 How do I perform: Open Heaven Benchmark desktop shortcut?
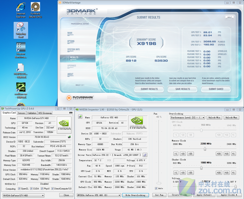pyautogui.click(x=21, y=50)
